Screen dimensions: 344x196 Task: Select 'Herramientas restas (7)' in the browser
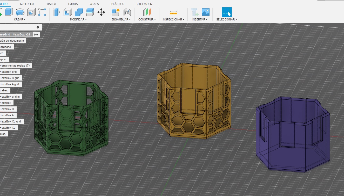[15, 66]
